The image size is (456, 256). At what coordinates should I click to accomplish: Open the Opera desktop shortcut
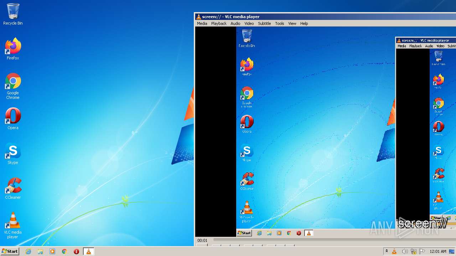coord(13,119)
